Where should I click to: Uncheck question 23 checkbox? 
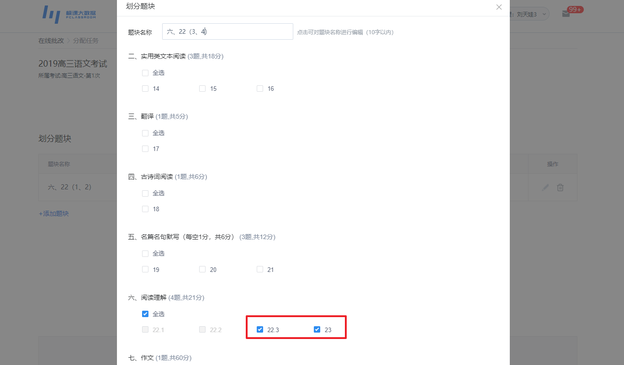click(317, 329)
